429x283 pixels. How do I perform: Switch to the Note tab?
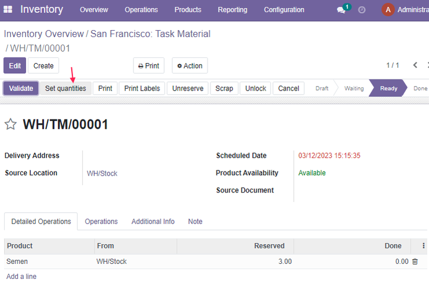[x=195, y=222]
